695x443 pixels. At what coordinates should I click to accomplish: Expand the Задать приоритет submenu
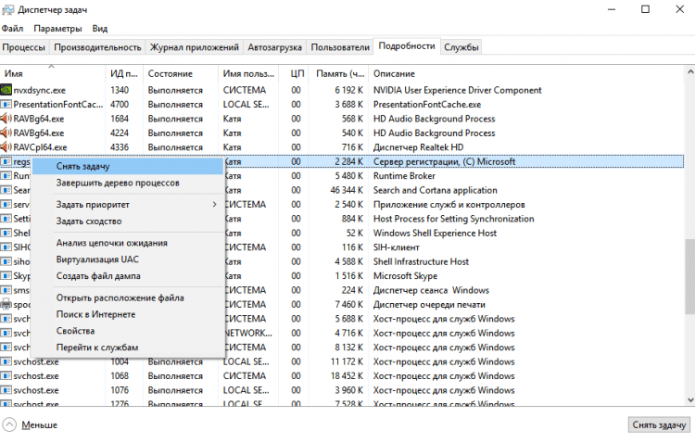[x=128, y=205]
